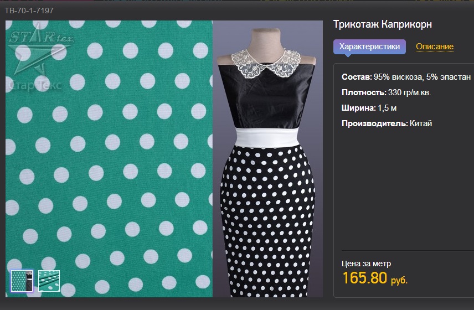Screen dimensions: 474x310
Task: Click the green polka dot fabric image
Action: click(x=111, y=166)
